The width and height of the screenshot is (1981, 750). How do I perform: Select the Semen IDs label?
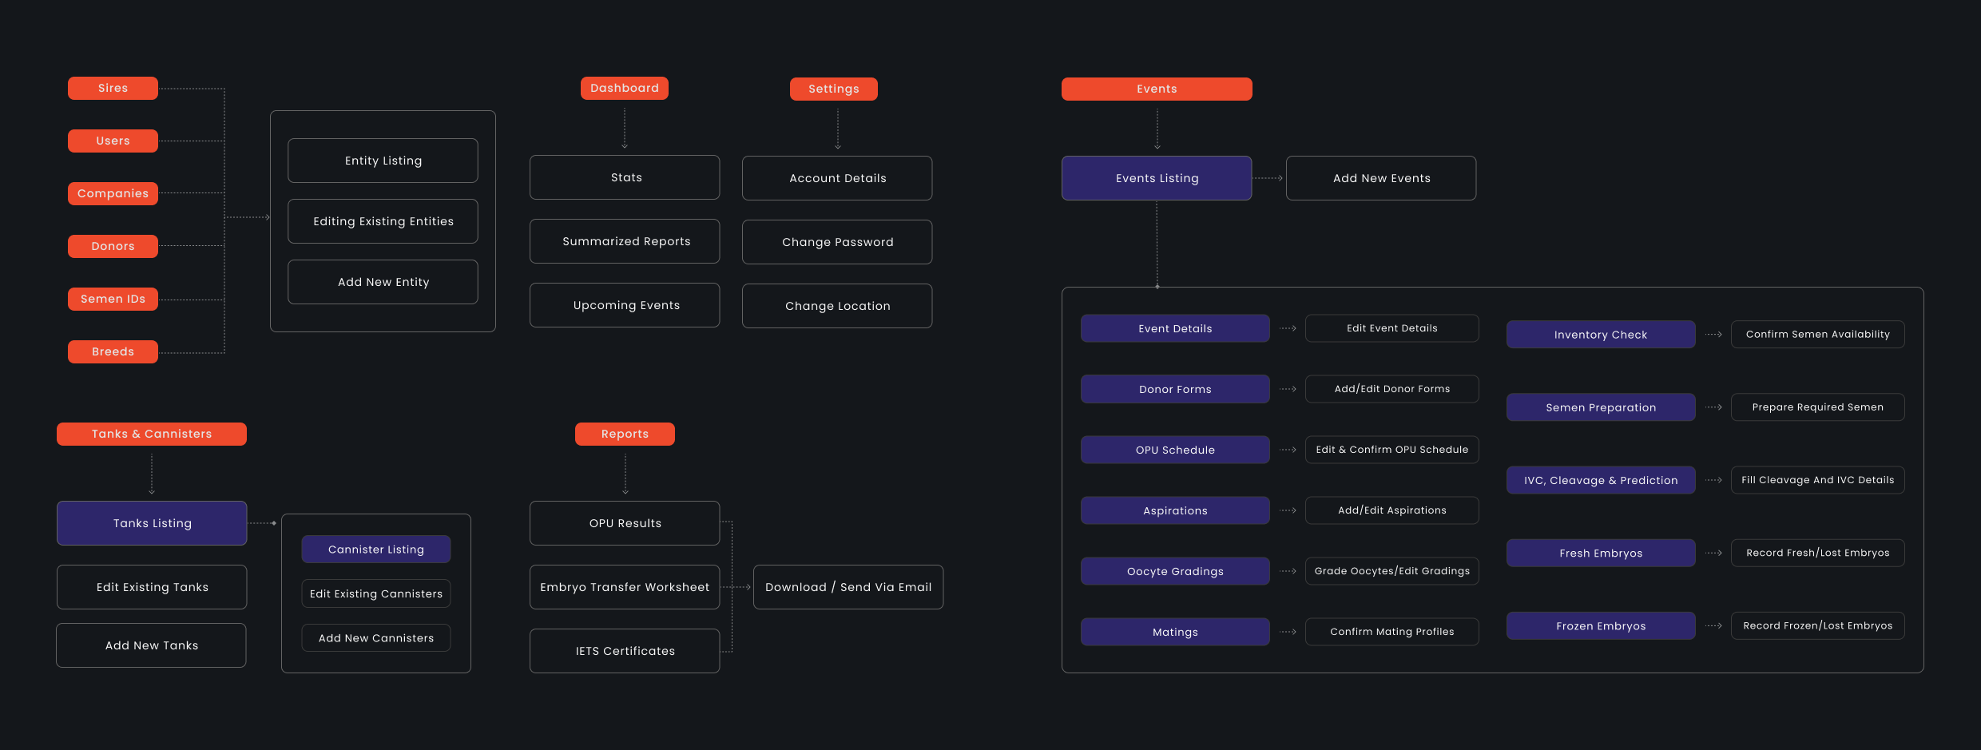113,299
